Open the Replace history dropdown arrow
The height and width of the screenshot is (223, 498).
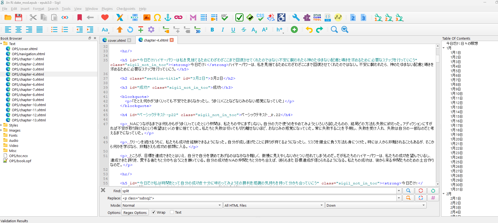tap(399, 198)
